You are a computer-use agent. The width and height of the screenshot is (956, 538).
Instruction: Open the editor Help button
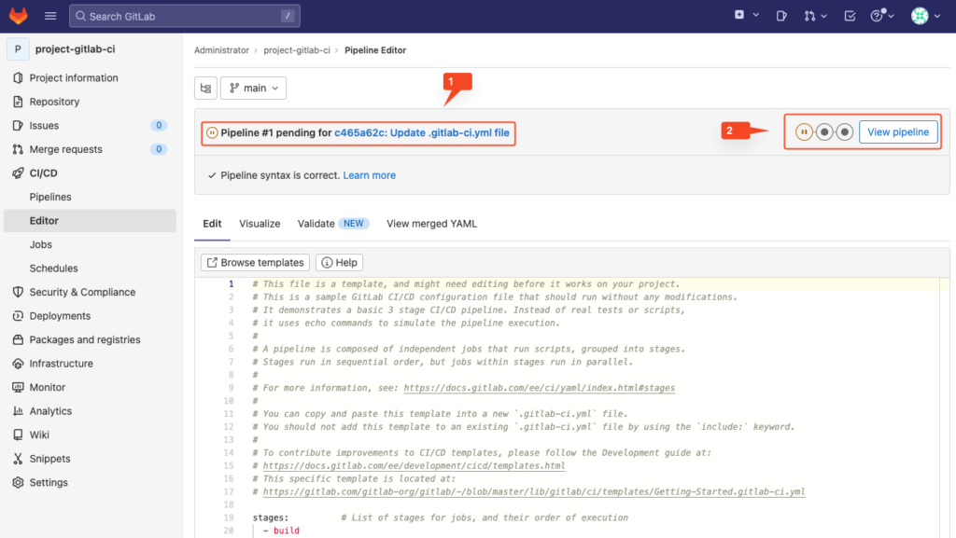pos(340,262)
